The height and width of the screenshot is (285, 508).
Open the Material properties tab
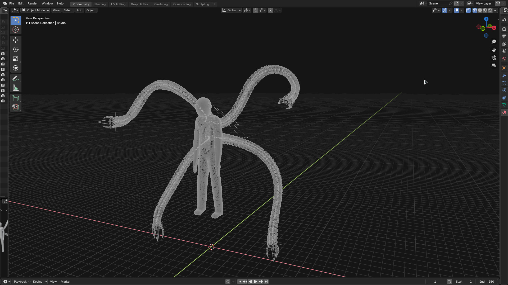[x=504, y=112]
